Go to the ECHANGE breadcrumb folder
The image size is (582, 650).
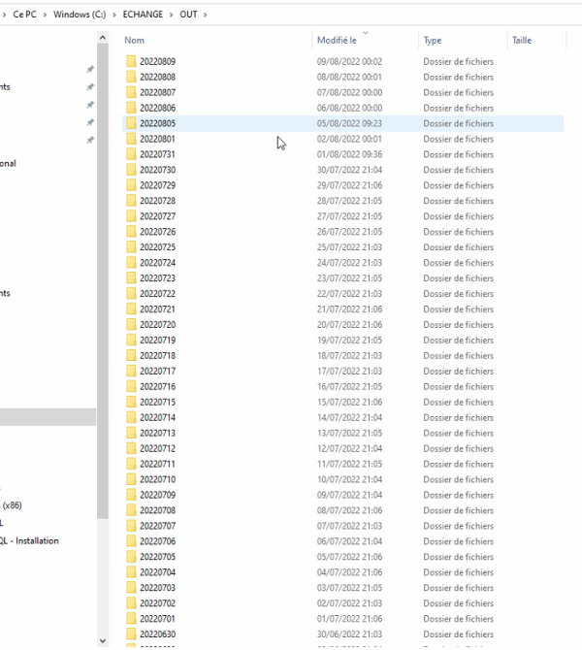click(142, 15)
